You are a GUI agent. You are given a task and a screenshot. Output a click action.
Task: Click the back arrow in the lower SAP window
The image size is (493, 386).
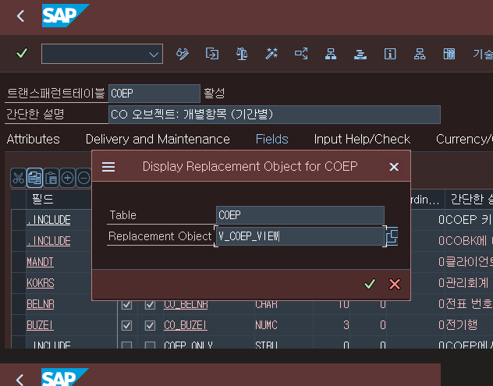click(x=20, y=380)
